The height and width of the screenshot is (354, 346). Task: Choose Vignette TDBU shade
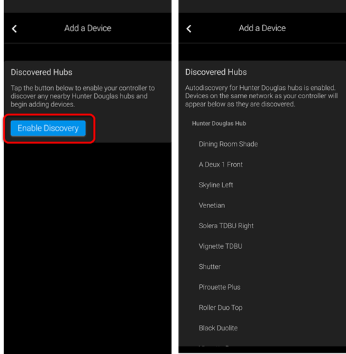point(221,246)
